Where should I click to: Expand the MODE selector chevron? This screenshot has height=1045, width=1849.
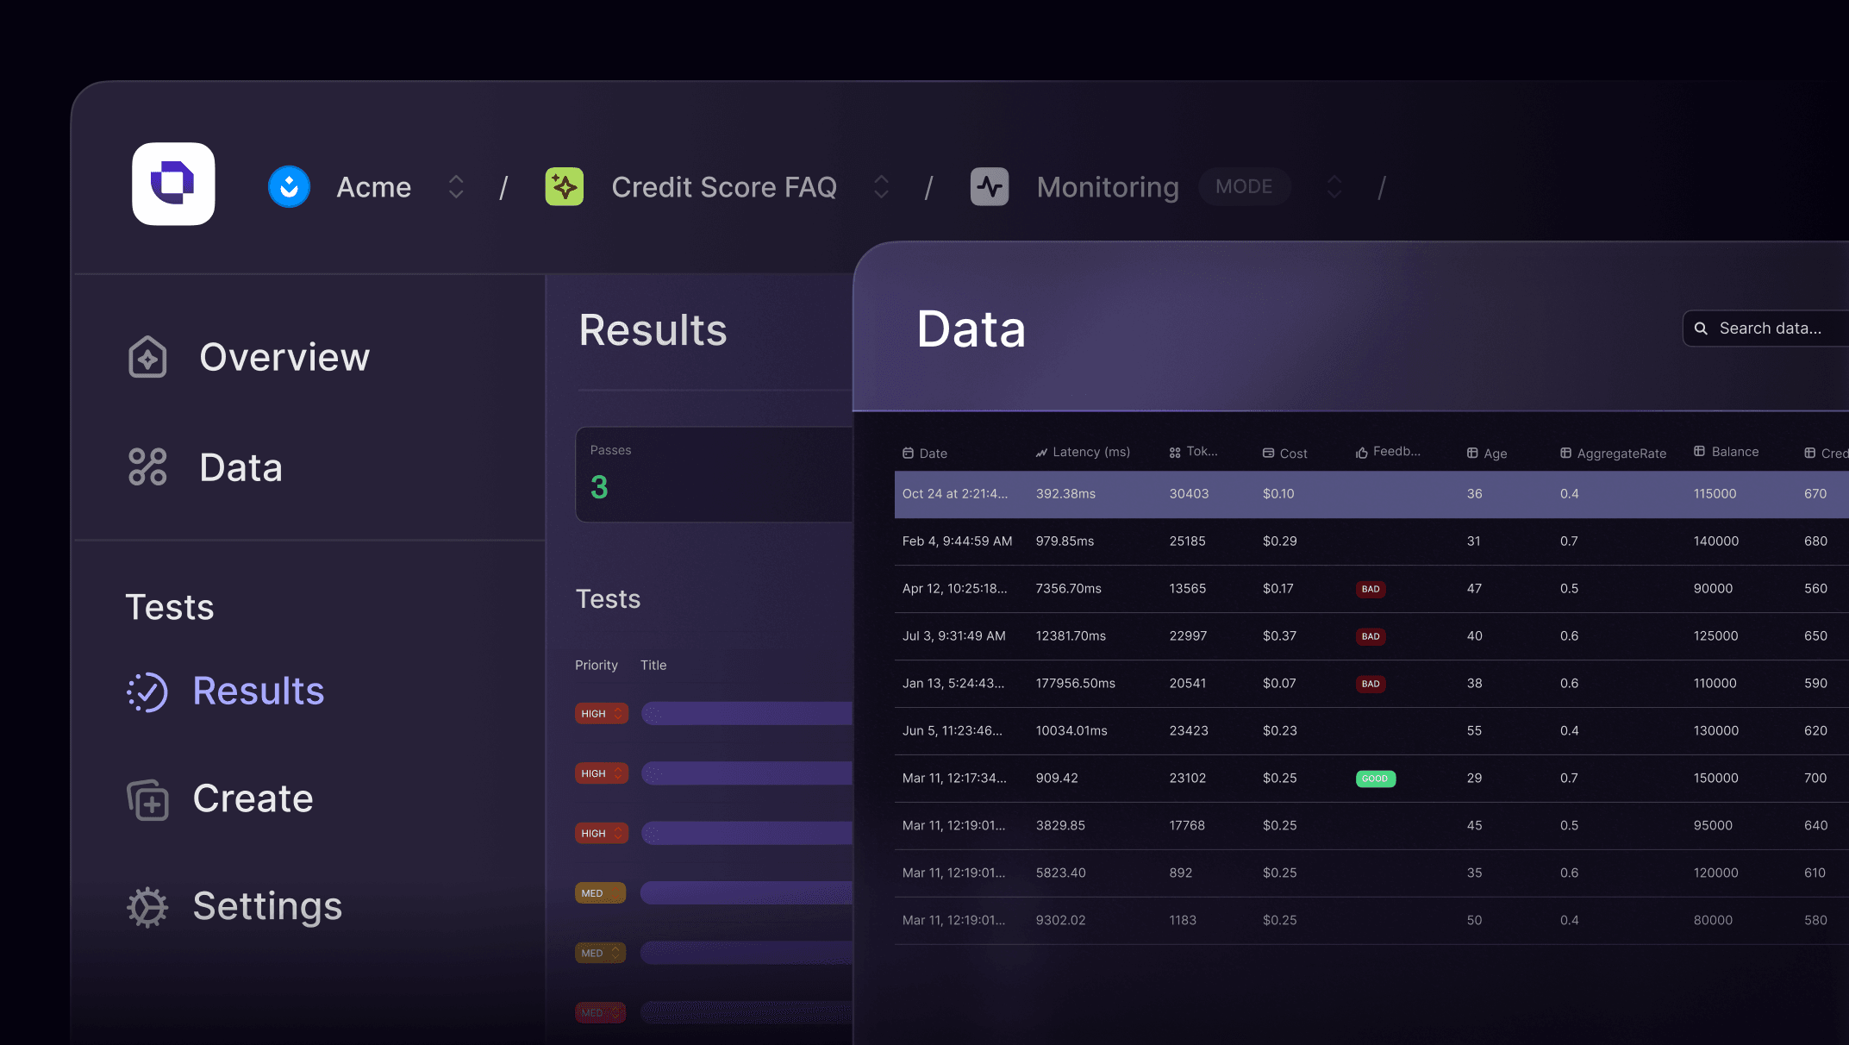pyautogui.click(x=1333, y=186)
